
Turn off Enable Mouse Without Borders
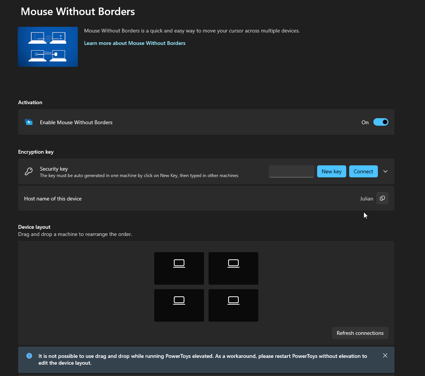pyautogui.click(x=381, y=122)
